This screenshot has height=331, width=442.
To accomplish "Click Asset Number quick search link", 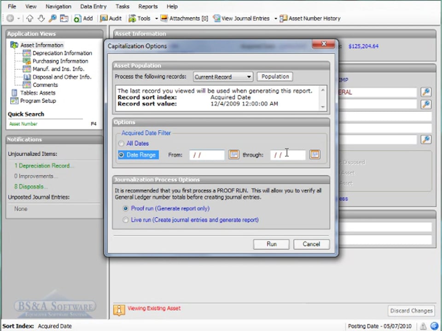I will click(x=23, y=124).
